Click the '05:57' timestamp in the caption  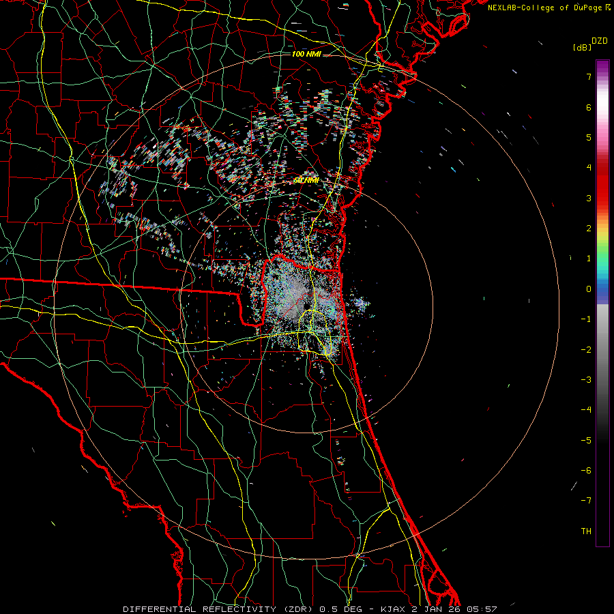pos(481,609)
